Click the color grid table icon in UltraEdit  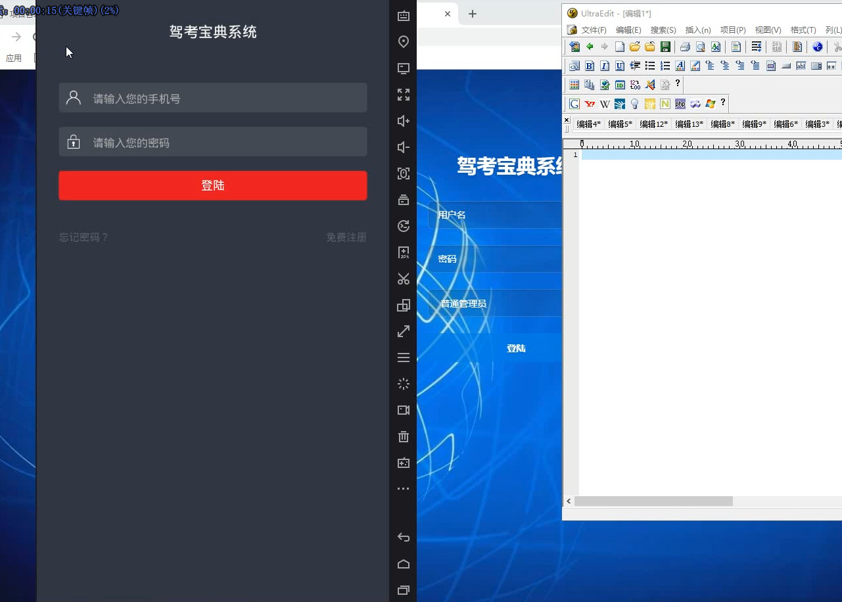(574, 85)
